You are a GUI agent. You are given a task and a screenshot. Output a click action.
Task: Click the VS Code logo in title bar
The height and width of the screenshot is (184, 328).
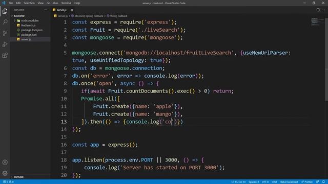pyautogui.click(x=4, y=3)
